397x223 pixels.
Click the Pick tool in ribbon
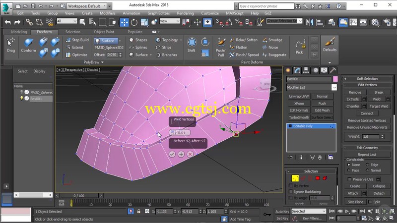pyautogui.click(x=299, y=47)
